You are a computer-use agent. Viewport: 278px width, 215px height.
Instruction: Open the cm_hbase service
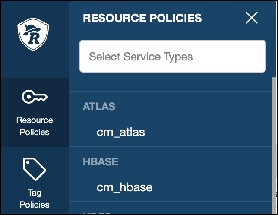[125, 187]
